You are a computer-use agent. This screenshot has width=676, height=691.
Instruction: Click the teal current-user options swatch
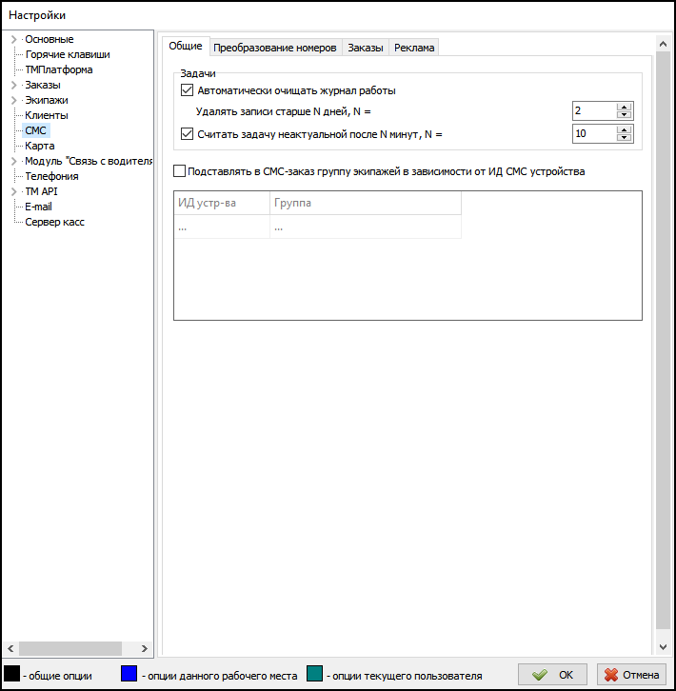[315, 675]
